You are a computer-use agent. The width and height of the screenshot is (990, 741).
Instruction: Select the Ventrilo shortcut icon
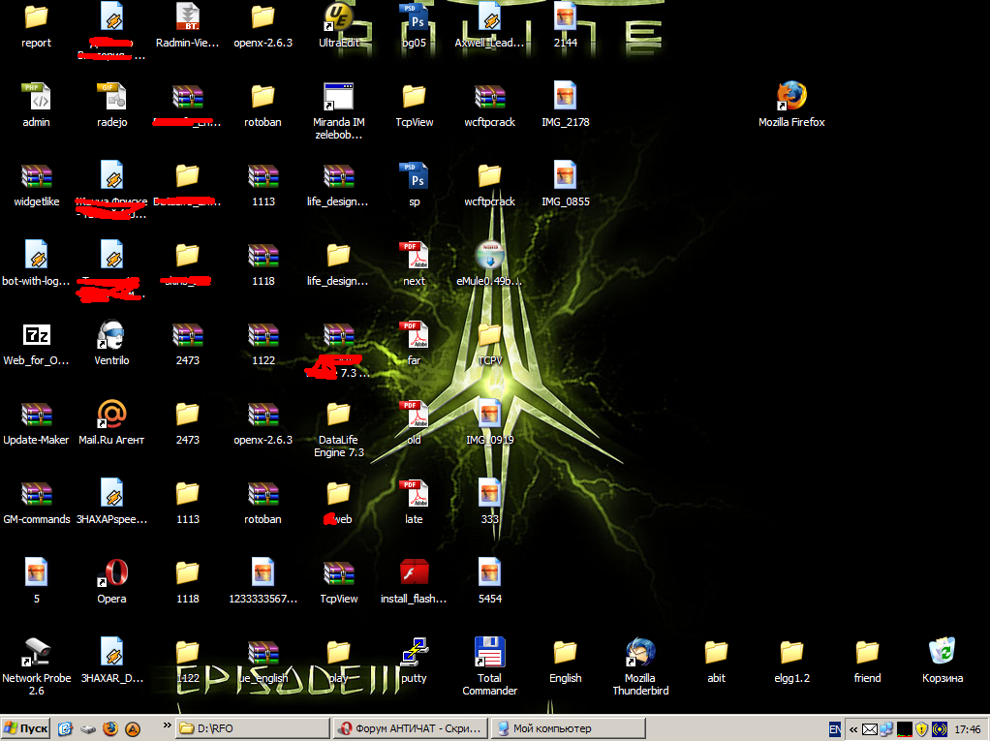[x=111, y=335]
